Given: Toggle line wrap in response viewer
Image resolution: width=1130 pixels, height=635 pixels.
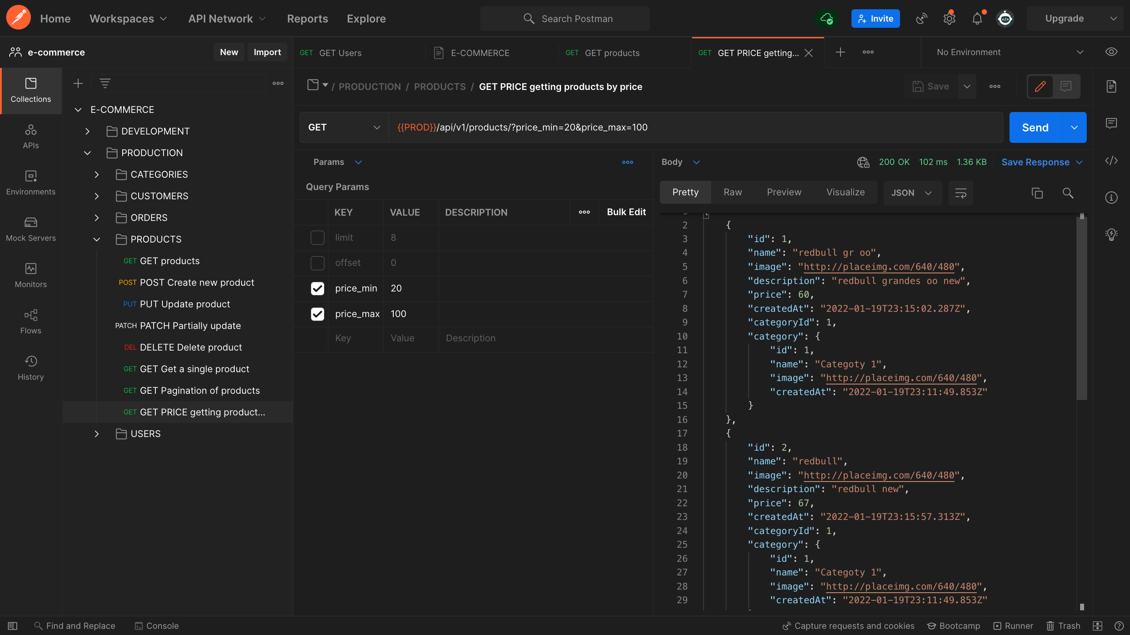Looking at the screenshot, I should [961, 193].
